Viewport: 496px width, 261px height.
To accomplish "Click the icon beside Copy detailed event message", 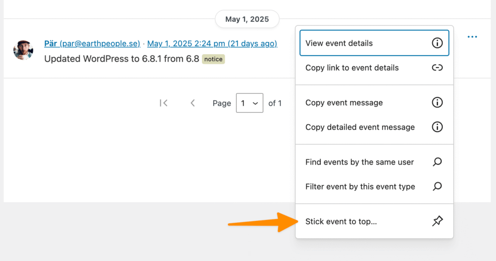I will (x=437, y=127).
